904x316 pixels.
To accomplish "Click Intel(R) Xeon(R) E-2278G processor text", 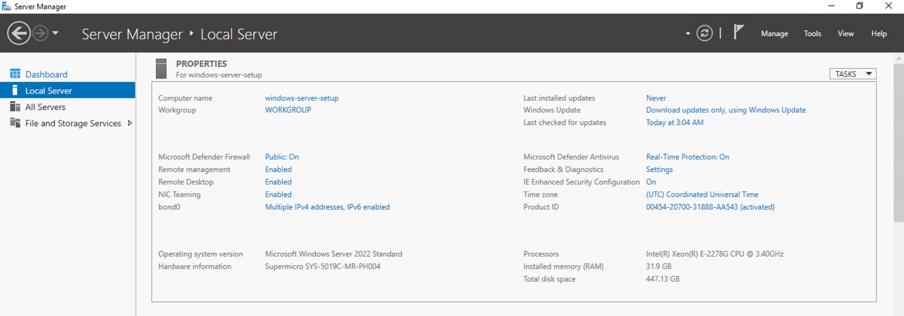I will 714,254.
